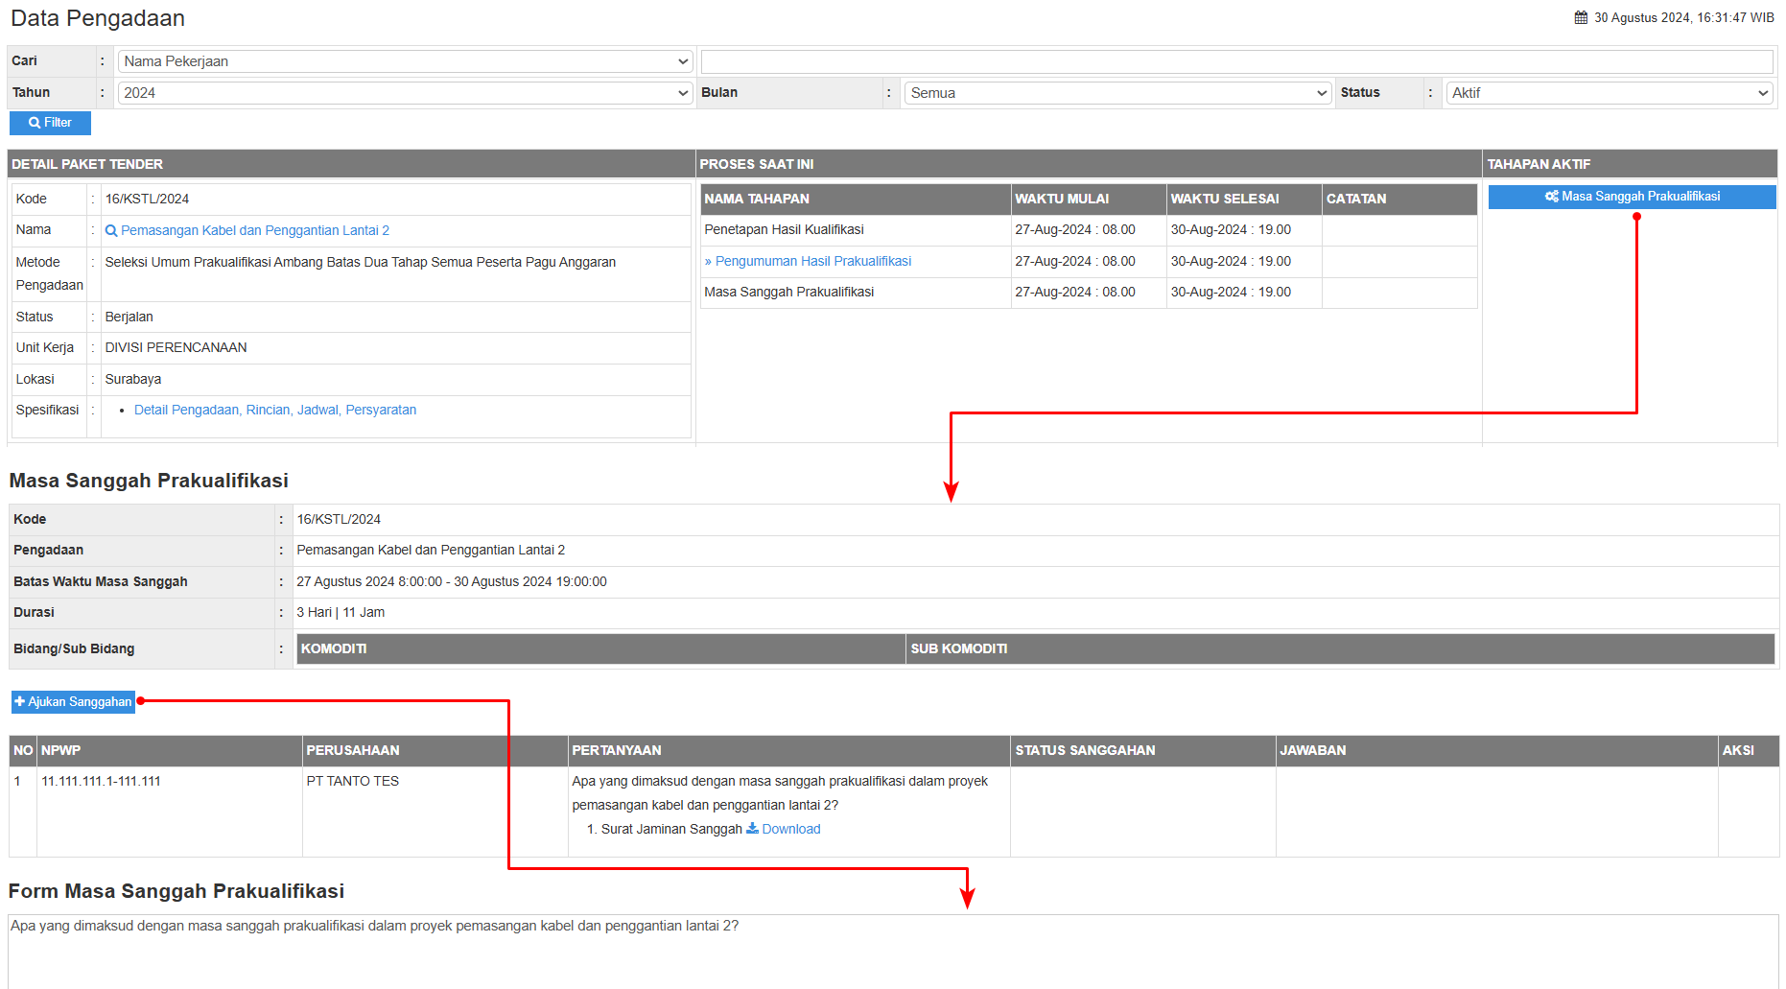This screenshot has width=1786, height=989.
Task: Click the Filter button
Action: [x=50, y=123]
